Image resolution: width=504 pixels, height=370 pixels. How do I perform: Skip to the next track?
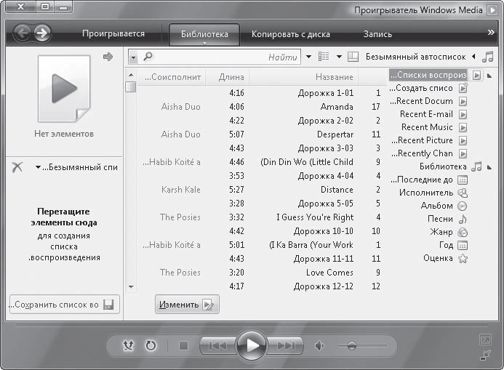(285, 345)
